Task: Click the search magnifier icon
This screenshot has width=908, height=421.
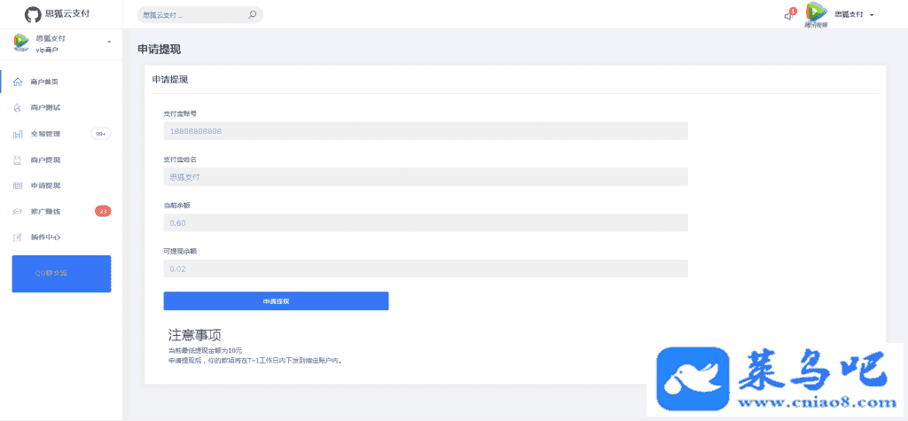Action: [253, 14]
